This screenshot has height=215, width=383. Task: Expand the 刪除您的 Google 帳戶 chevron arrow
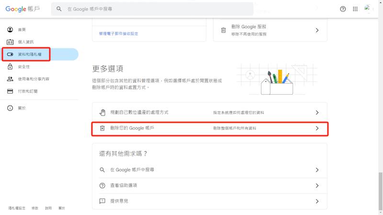[x=317, y=128]
